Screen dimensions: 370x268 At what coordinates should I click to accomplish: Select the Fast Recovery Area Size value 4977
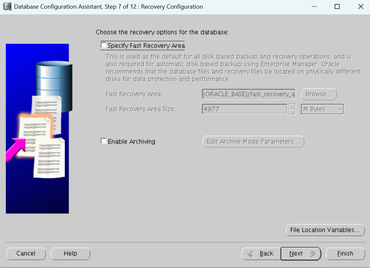[244, 109]
